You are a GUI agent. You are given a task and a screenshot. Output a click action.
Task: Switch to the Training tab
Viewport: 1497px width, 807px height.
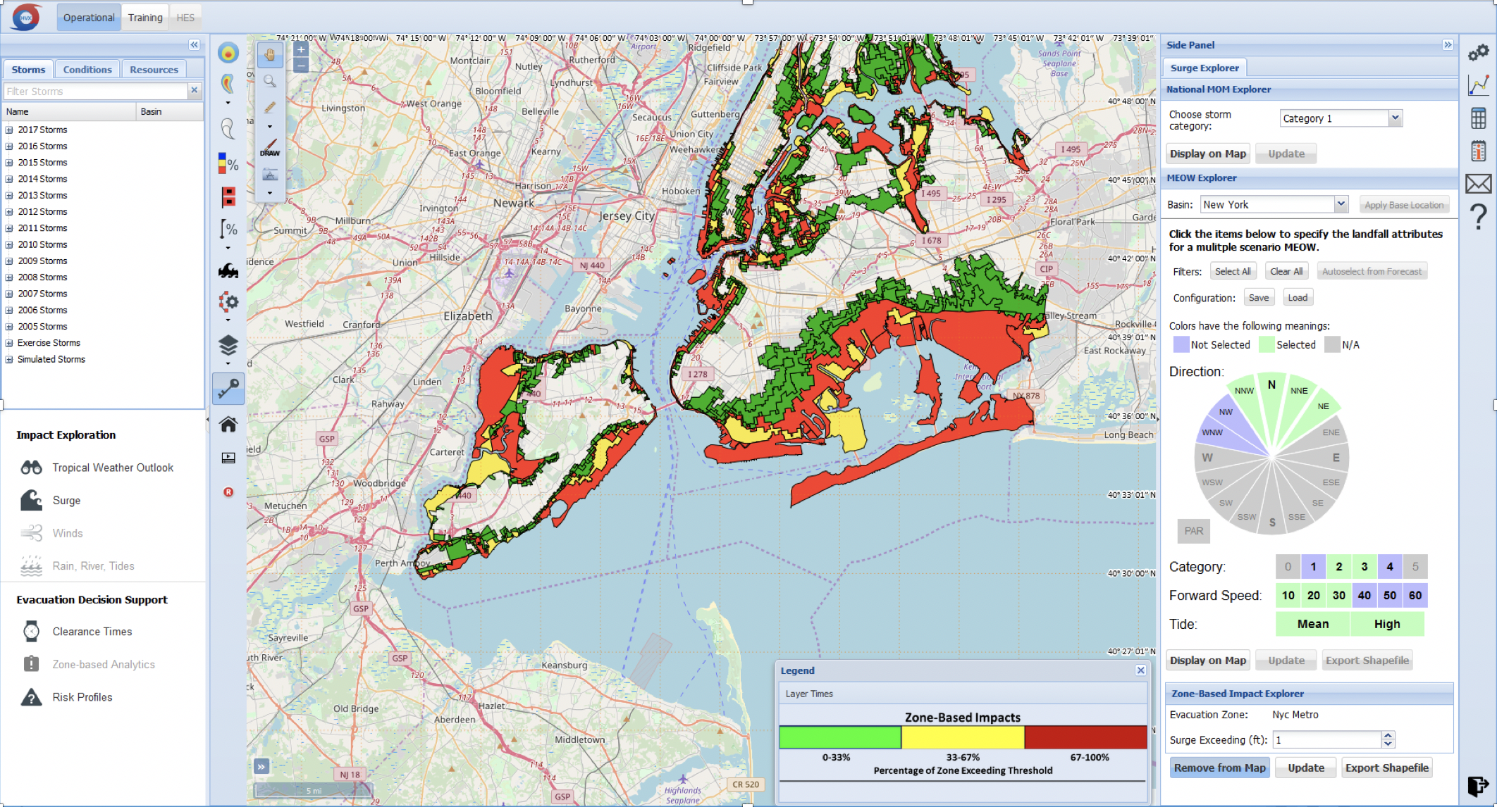coord(145,18)
